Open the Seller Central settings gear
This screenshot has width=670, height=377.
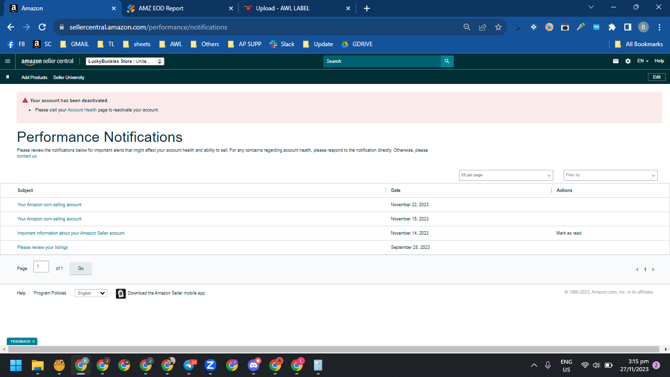tap(628, 61)
